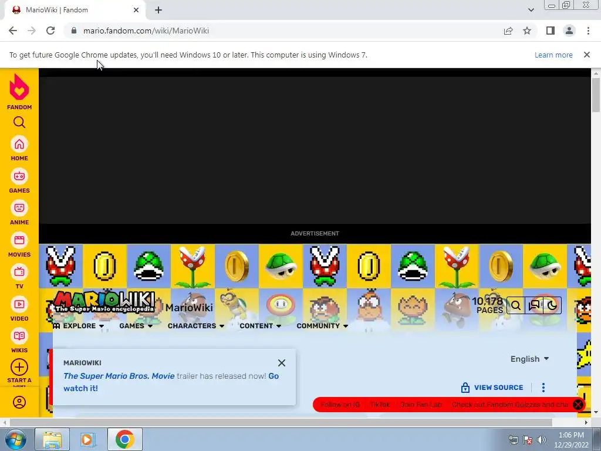Open wiki search magnifier in header

tap(516, 305)
